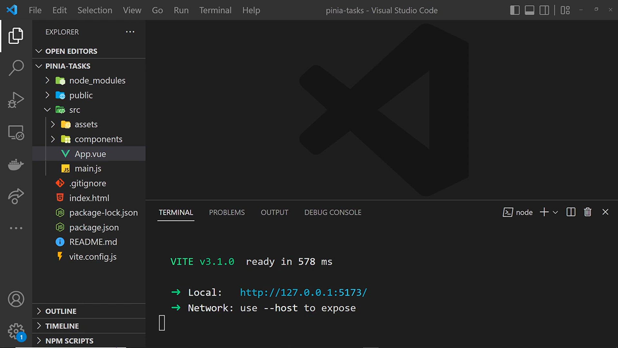Click the EXPLORER panel title
Viewport: 618px width, 348px height.
click(x=62, y=32)
